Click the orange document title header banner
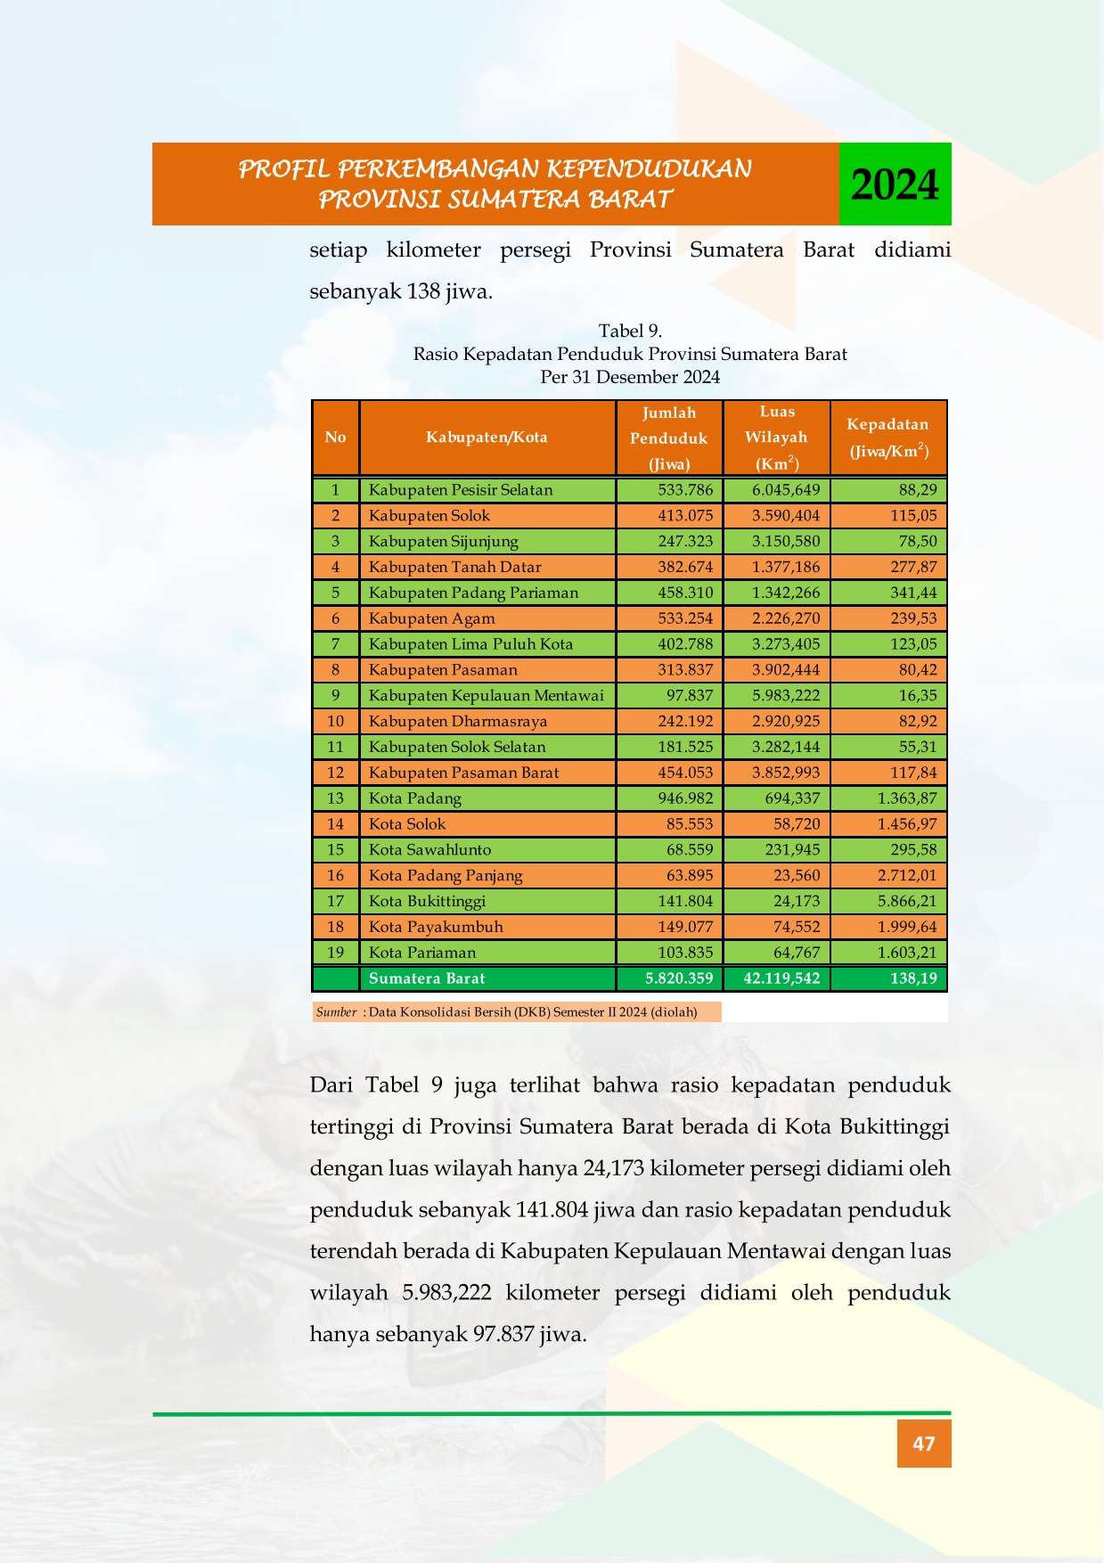Screen dimensions: 1104x1563 click(x=495, y=184)
